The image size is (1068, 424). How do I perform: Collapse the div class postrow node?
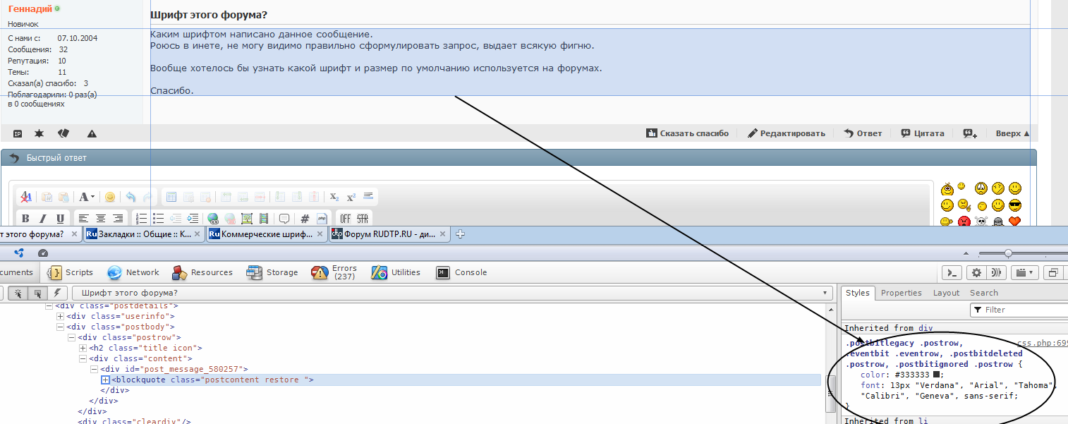pos(71,337)
